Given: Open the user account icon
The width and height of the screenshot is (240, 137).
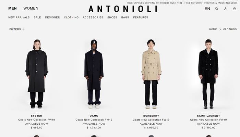Looking at the screenshot, I should click(x=226, y=9).
